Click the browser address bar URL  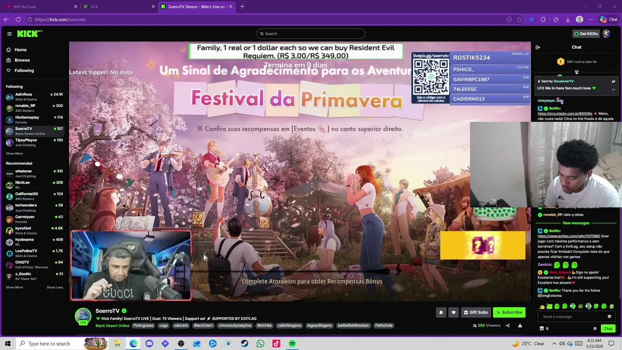click(x=60, y=19)
